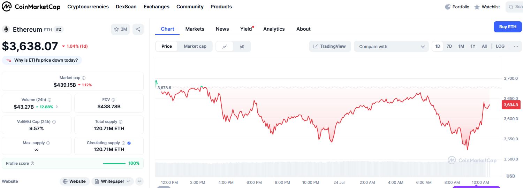
Task: Click the CoinMarketCap logo
Action: [31, 7]
